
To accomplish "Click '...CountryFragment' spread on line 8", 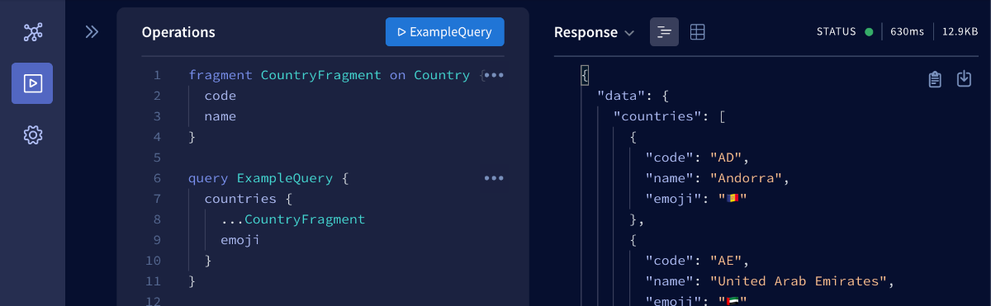I will point(292,219).
